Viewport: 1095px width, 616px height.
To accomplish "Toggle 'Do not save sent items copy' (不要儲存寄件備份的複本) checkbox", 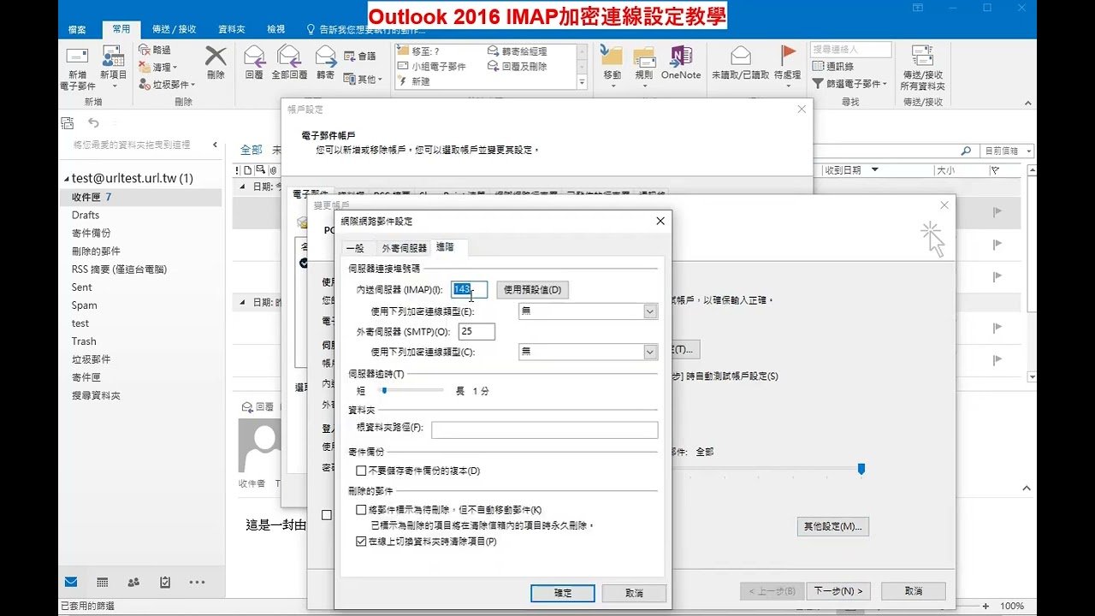I will point(361,471).
